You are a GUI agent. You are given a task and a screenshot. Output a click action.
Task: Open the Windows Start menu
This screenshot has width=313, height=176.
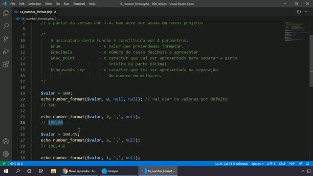click(x=6, y=171)
